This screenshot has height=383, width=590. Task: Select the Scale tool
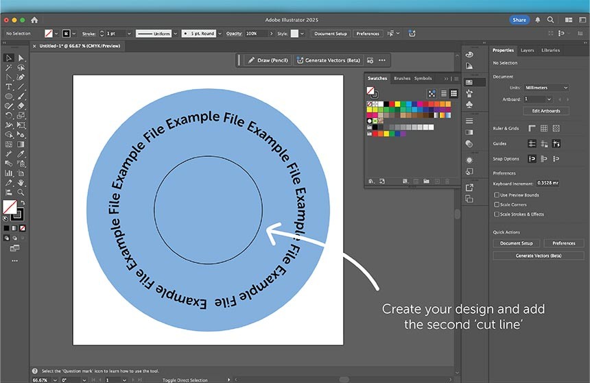(21, 115)
